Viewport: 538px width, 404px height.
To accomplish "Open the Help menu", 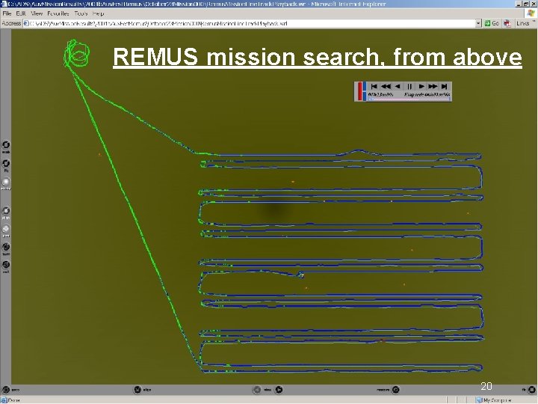I will tap(98, 13).
